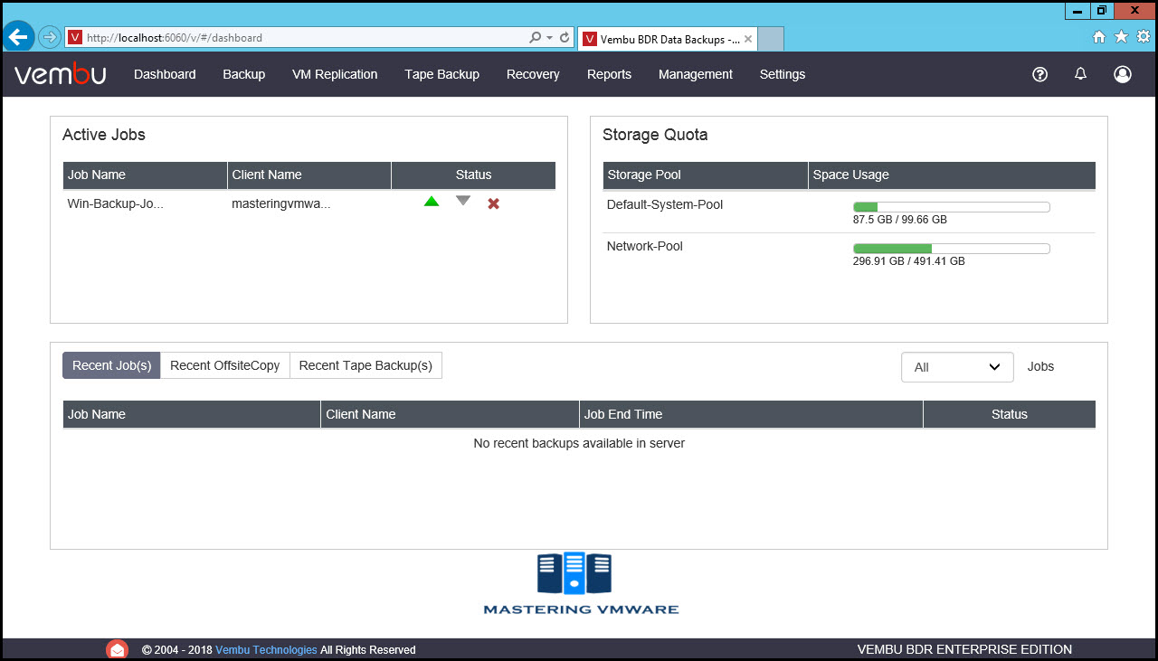Open the Tape Backup menu
1158x661 pixels.
tap(442, 74)
